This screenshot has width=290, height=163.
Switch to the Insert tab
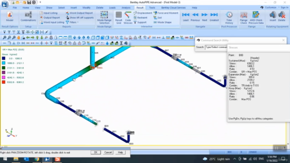tap(73, 8)
